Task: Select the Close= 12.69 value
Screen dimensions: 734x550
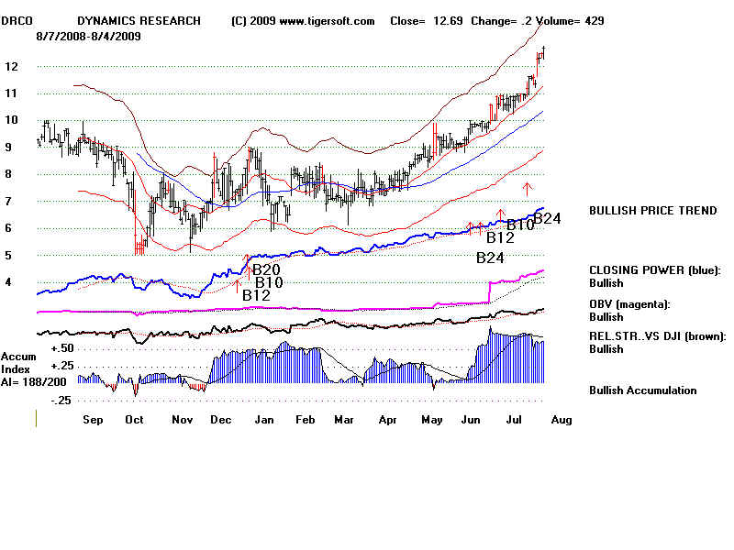Action: [x=427, y=21]
